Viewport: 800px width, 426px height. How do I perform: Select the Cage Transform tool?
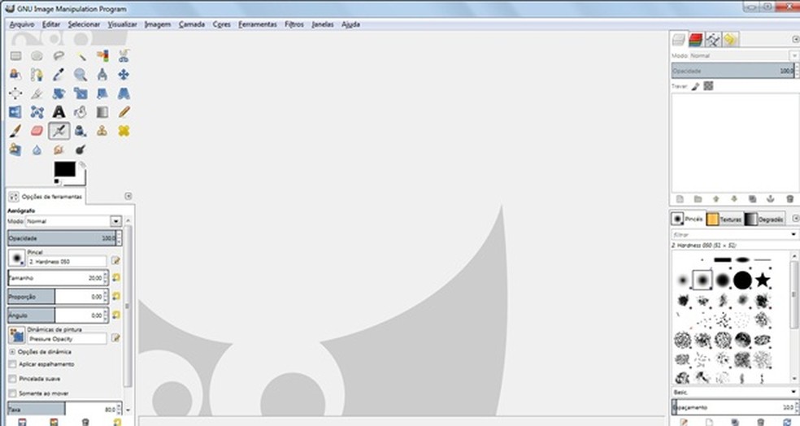[37, 112]
